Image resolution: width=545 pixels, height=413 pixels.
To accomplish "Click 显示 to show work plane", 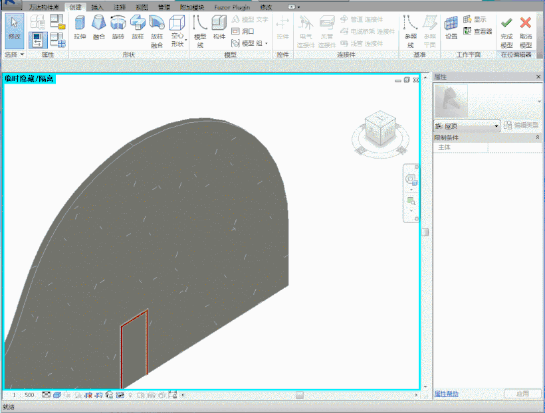I will (x=475, y=19).
